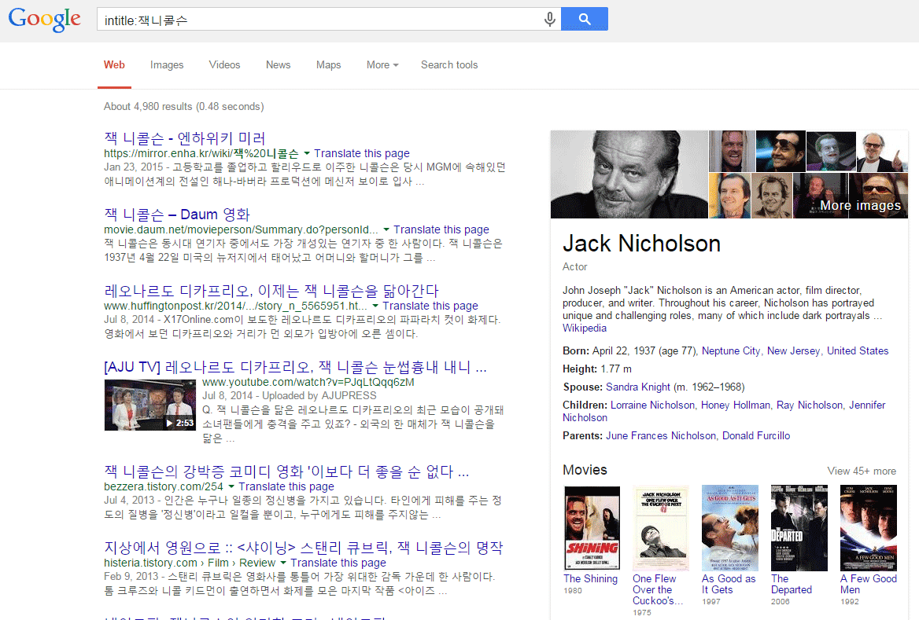Translate the huffingtonpost.kr result page
Screen dimensions: 919x620
click(x=430, y=306)
